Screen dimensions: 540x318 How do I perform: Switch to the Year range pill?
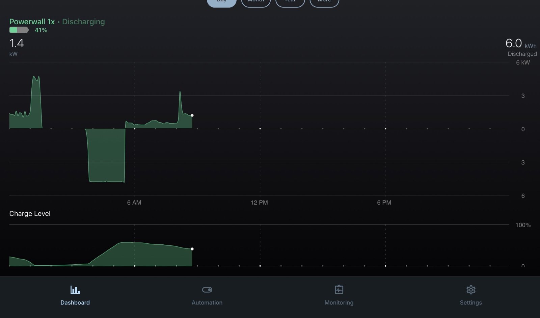[x=290, y=2]
